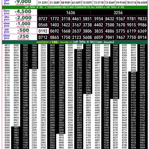The width and height of the screenshot is (149, 149).
Task: Click the number 7467
Action: (x=120, y=37)
